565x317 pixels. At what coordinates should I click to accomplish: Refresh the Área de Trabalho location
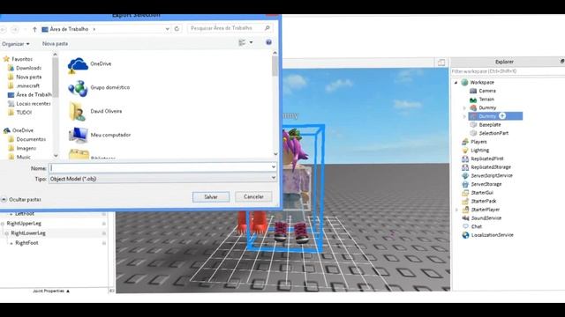coord(177,28)
